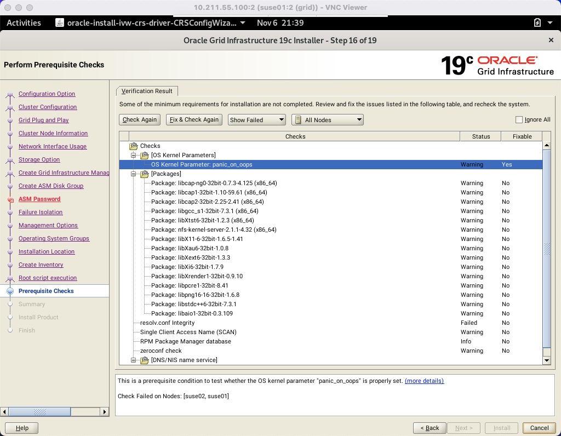Click the Checks root folder icon
This screenshot has height=436, width=561.
click(x=134, y=146)
